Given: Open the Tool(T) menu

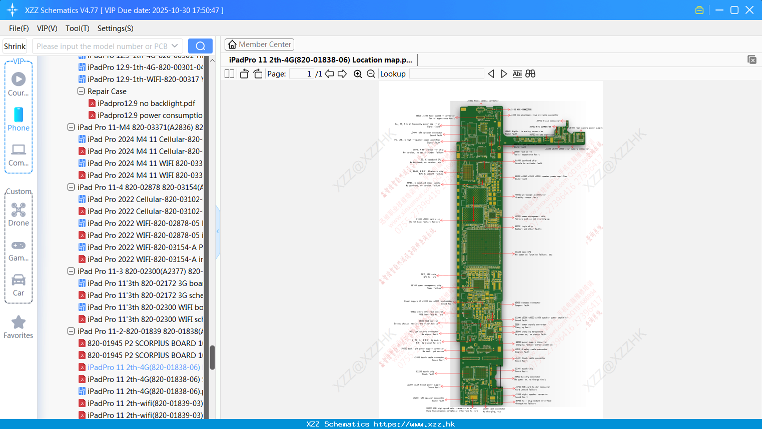Looking at the screenshot, I should click(x=78, y=28).
